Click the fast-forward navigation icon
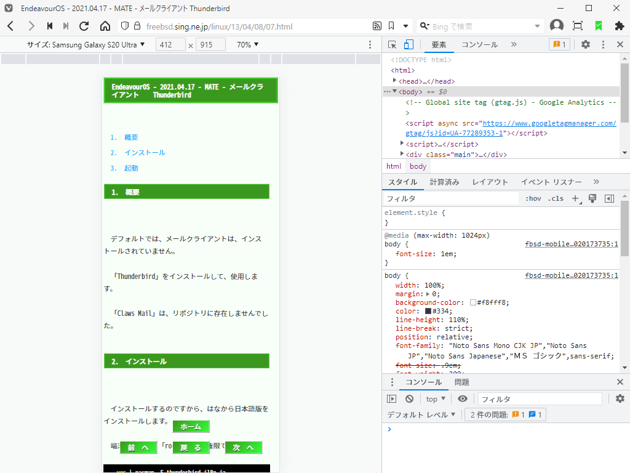630x473 pixels. pos(66,26)
